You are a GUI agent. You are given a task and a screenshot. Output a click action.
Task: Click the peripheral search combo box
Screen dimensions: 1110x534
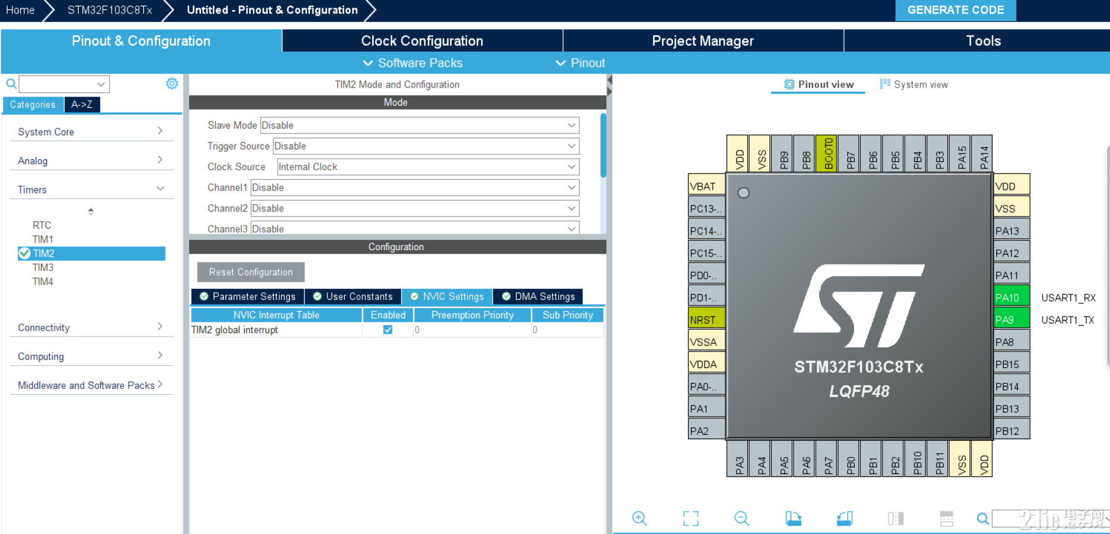coord(64,84)
